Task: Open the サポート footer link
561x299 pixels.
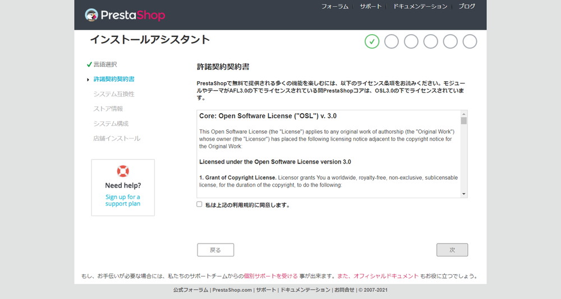Action: (x=266, y=290)
